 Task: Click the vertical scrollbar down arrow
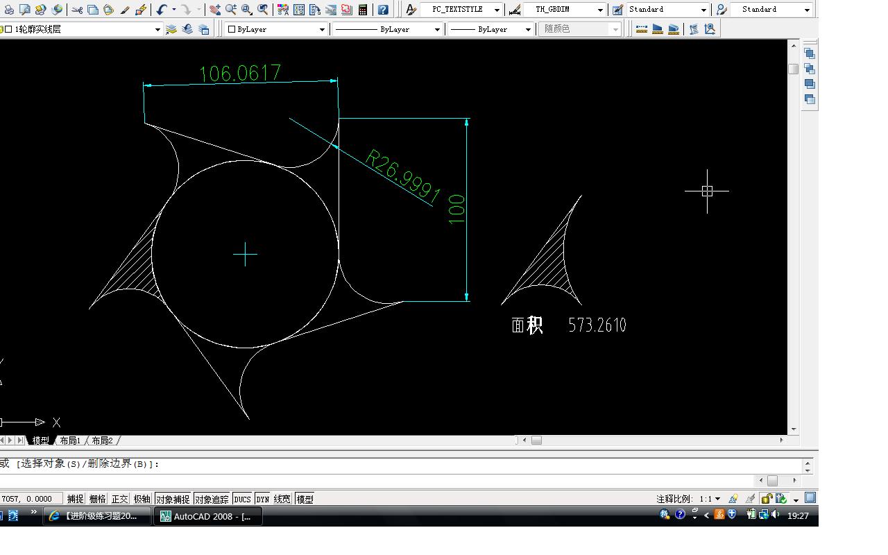tap(794, 429)
